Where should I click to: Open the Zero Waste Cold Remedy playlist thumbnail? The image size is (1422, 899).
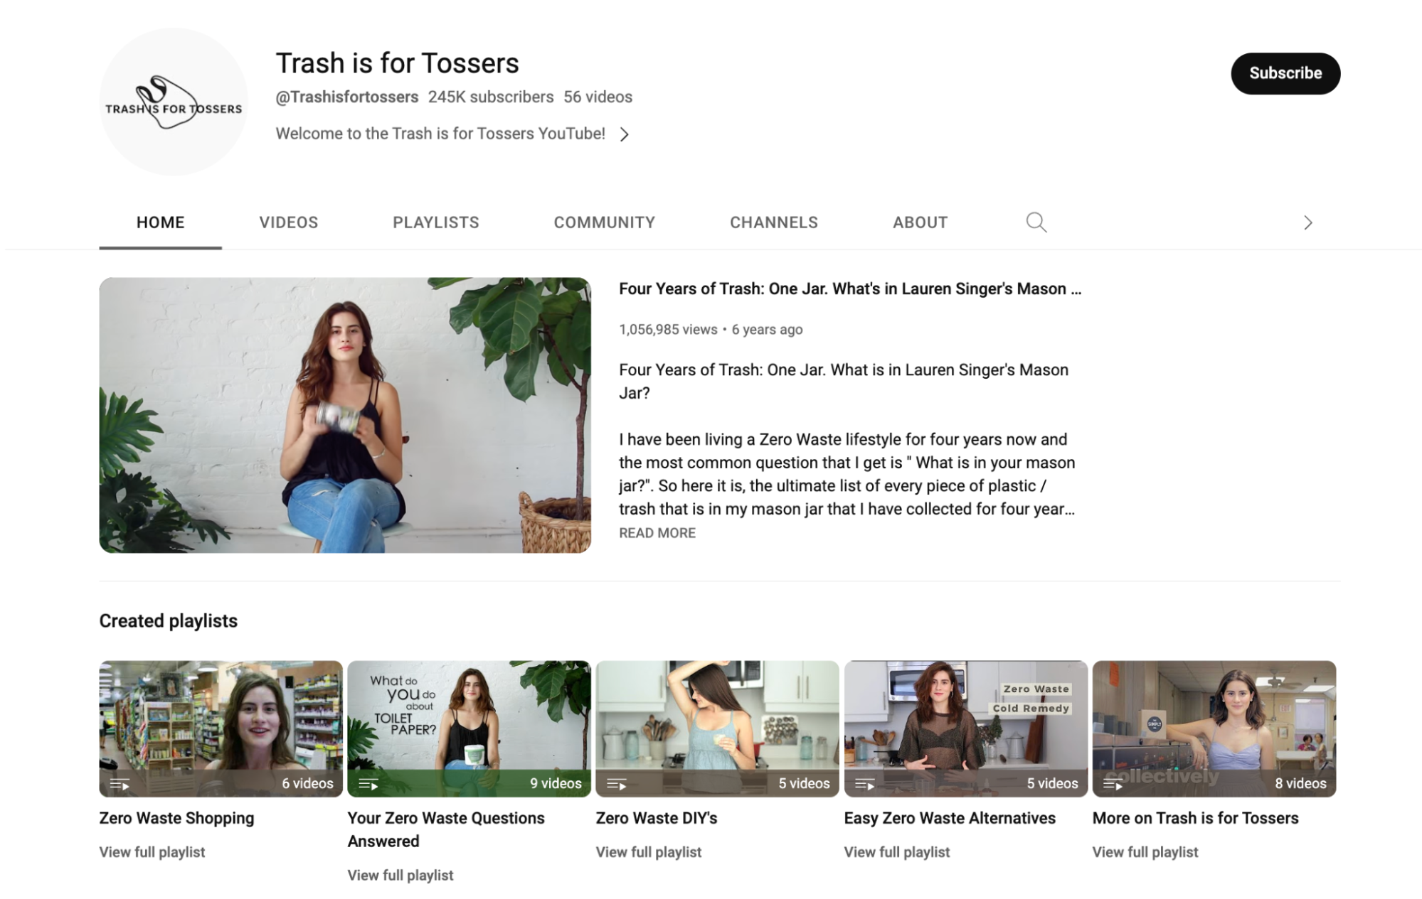[965, 728]
